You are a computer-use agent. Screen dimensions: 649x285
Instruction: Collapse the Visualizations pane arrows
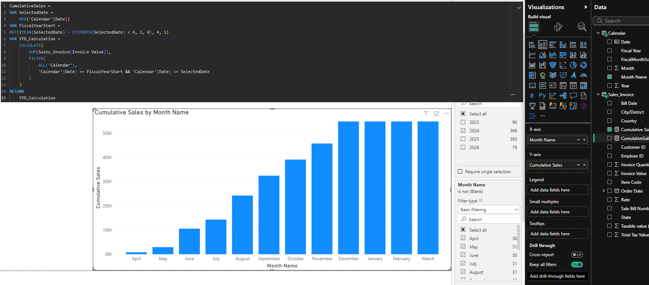(586, 7)
